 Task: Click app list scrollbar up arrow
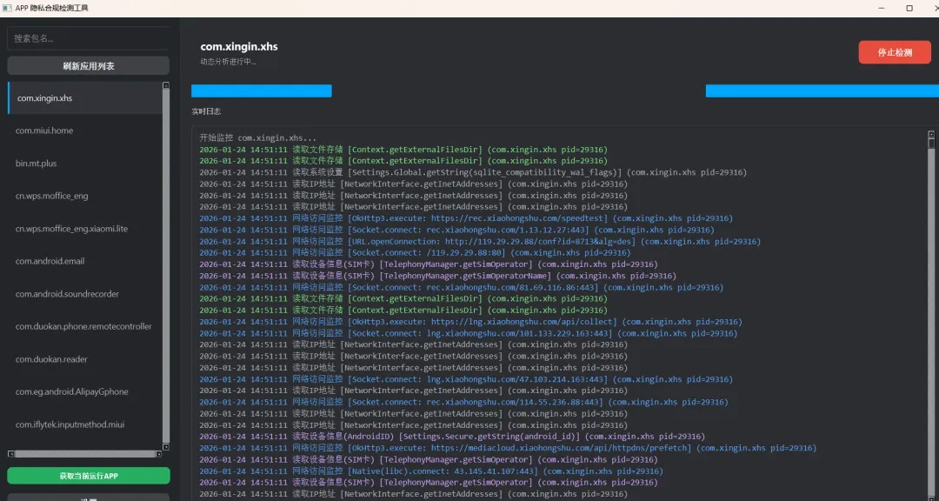pyautogui.click(x=166, y=85)
